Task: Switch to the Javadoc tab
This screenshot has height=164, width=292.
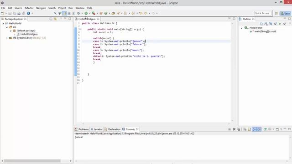Action: 97,129
